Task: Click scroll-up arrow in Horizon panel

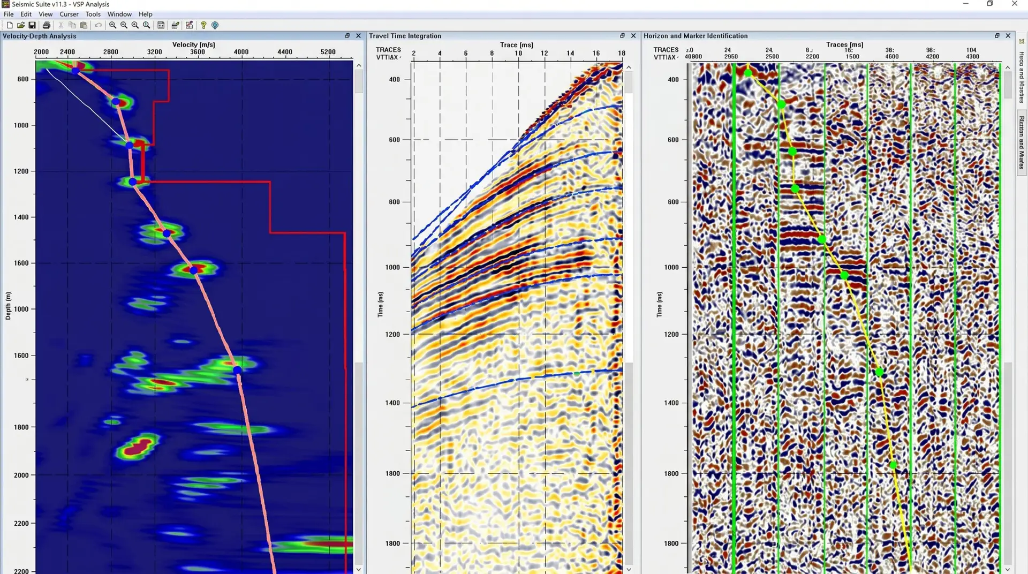Action: 1008,67
